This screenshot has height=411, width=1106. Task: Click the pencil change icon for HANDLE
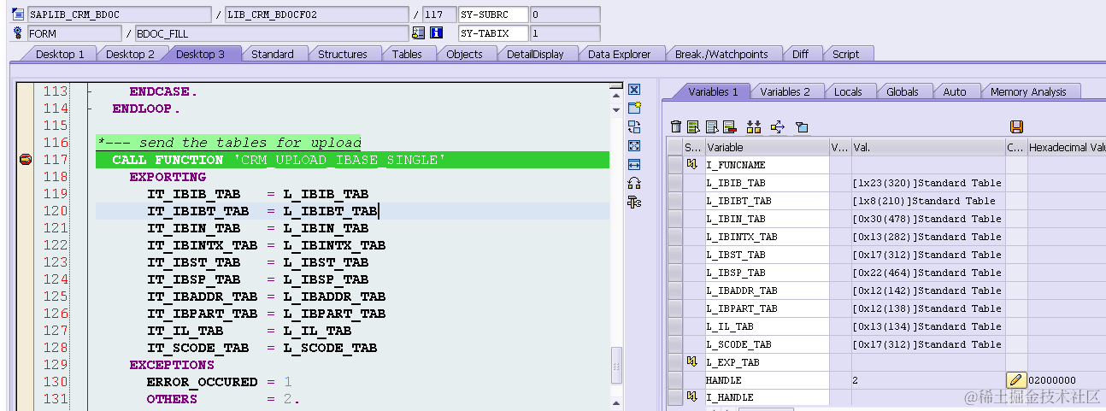(x=1015, y=380)
